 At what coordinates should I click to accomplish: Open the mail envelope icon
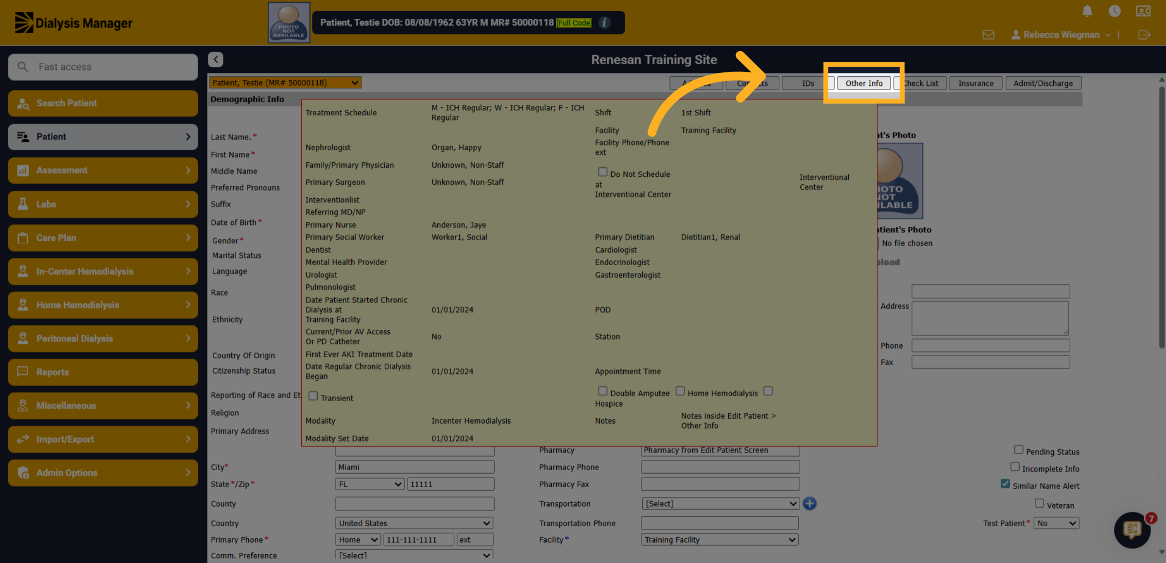(x=988, y=35)
